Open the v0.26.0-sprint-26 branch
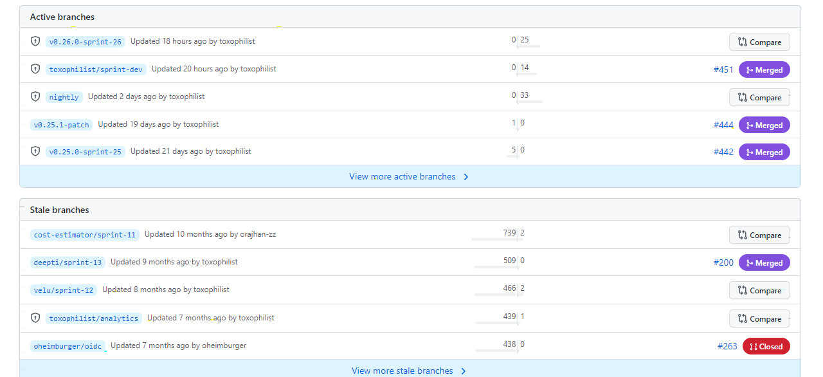The height and width of the screenshot is (377, 823). (86, 41)
